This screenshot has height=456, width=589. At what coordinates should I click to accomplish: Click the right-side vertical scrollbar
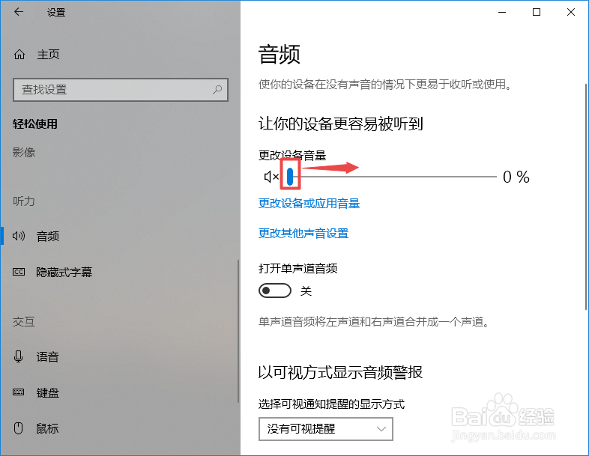coord(586,197)
